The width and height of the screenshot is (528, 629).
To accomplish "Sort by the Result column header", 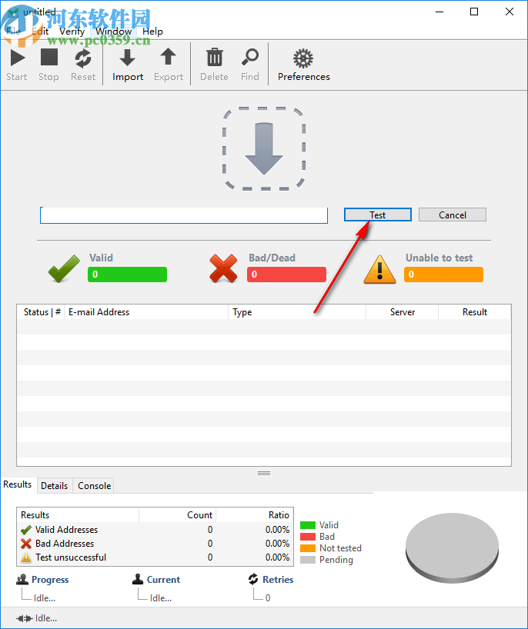I will [x=475, y=312].
